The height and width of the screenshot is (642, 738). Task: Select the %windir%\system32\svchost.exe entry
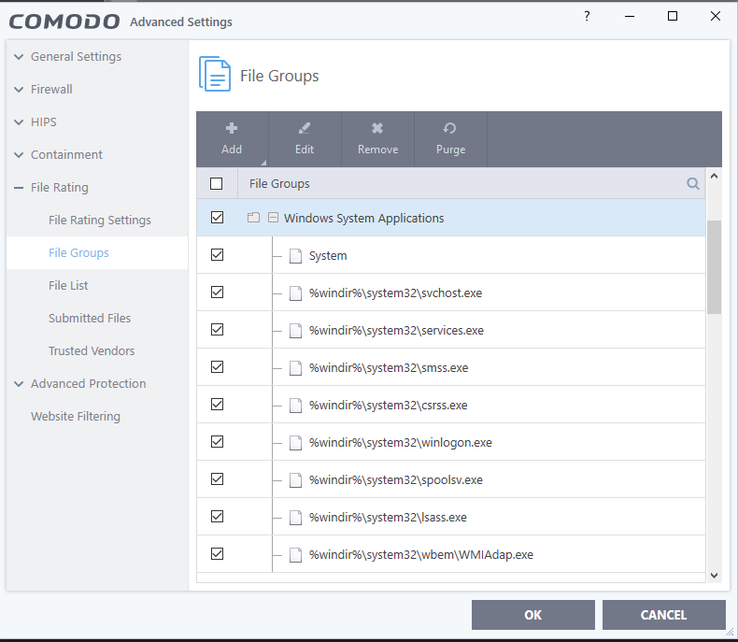395,292
